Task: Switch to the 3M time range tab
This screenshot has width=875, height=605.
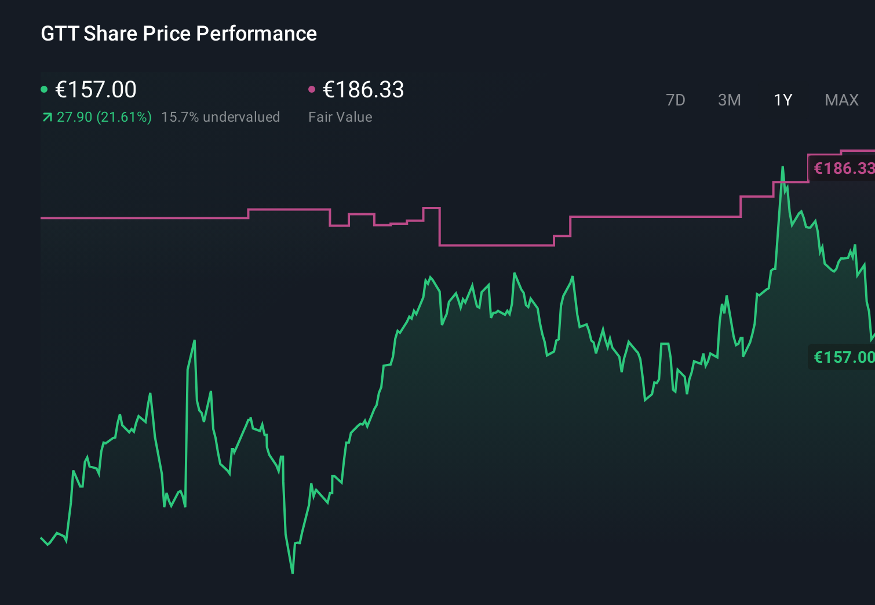Action: [x=729, y=100]
